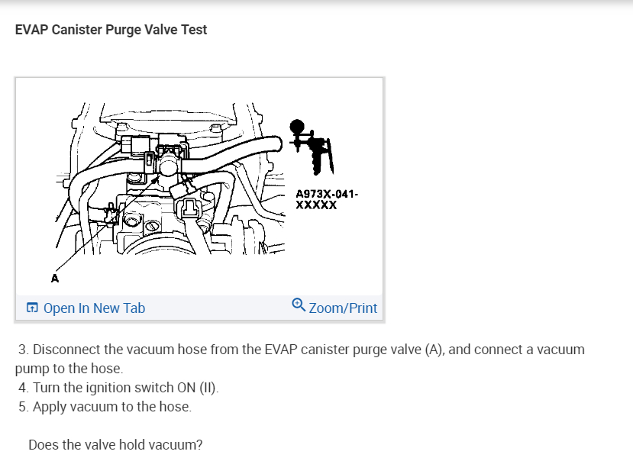Click callout label A below the diagram
Viewport: 633px width, 474px height.
point(55,279)
